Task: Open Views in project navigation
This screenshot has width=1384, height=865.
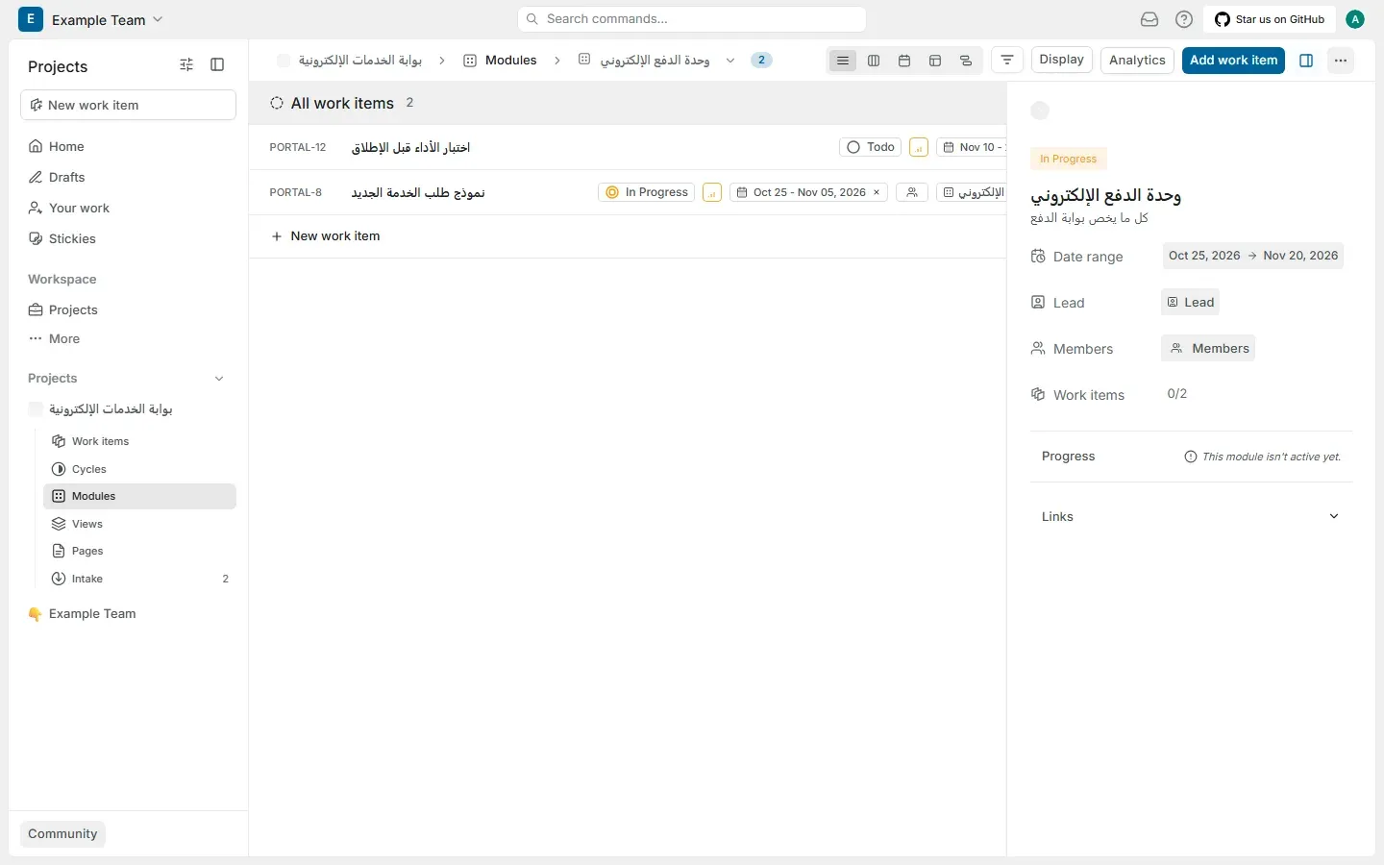Action: (139, 524)
